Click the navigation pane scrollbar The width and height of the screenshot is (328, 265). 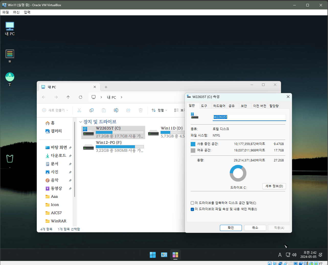pyautogui.click(x=75, y=159)
